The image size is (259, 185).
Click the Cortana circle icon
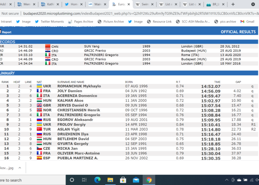coord(71,180)
